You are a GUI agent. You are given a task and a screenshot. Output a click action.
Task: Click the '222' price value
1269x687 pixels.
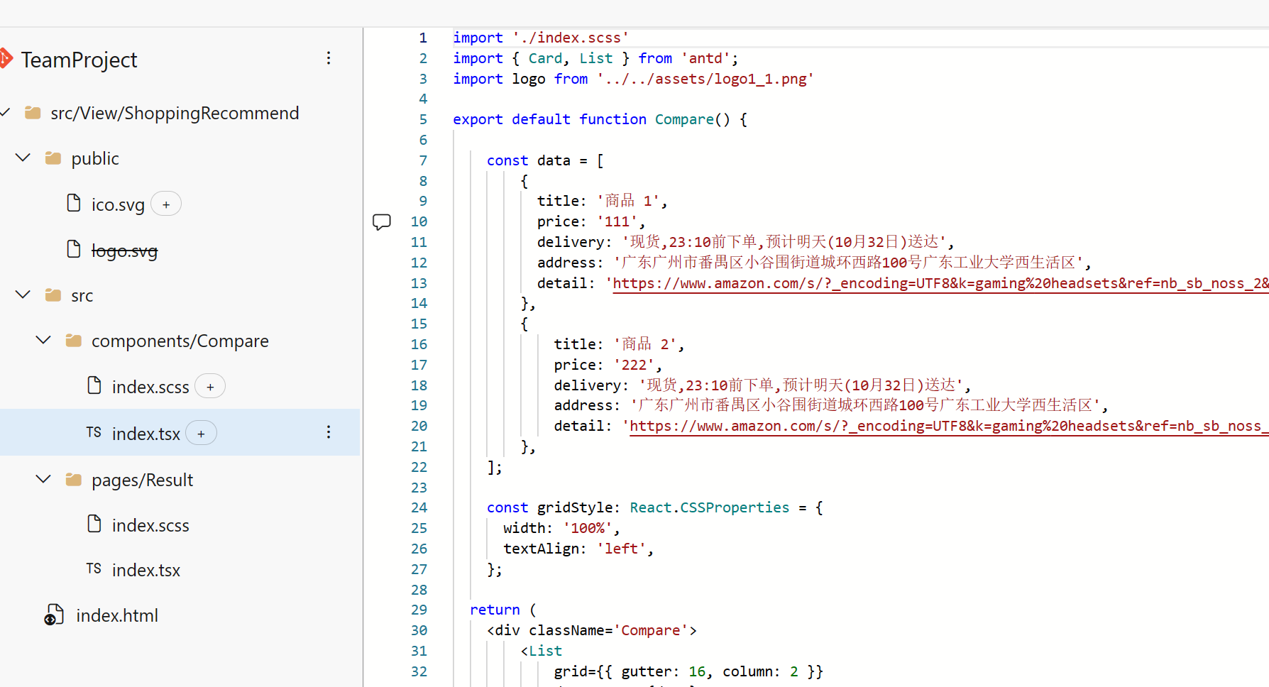click(x=634, y=365)
